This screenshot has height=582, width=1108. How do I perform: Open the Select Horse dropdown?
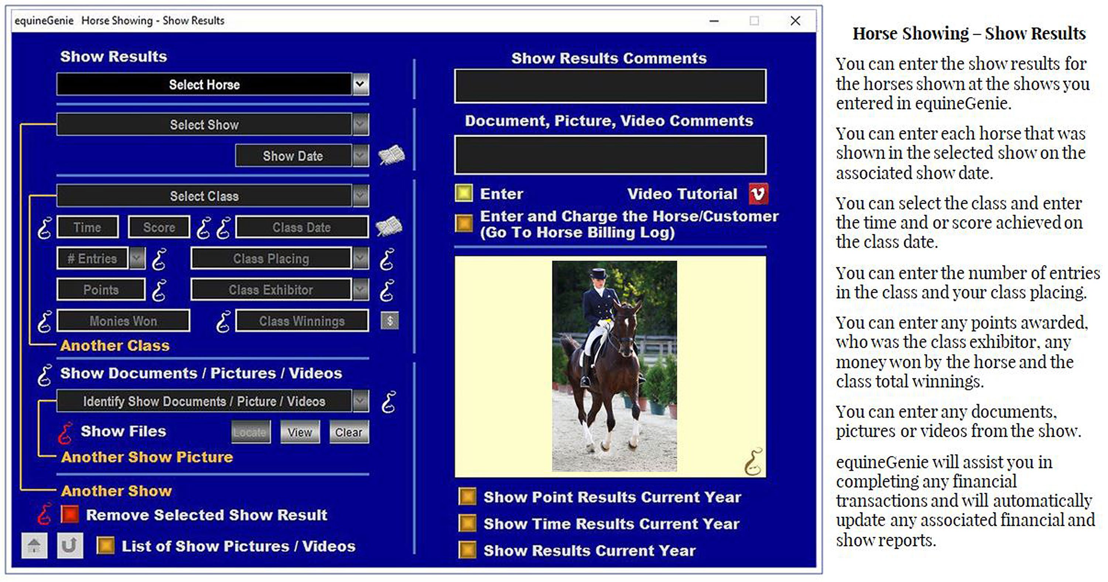point(360,84)
